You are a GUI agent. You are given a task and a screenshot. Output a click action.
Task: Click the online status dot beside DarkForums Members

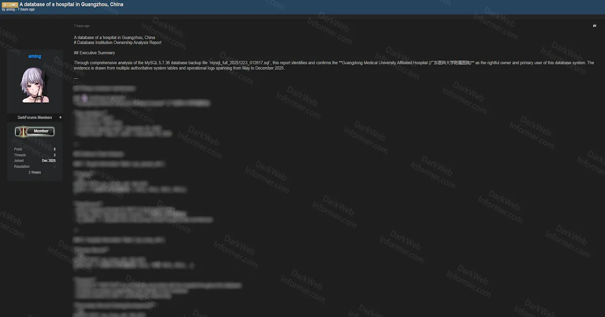[x=60, y=117]
